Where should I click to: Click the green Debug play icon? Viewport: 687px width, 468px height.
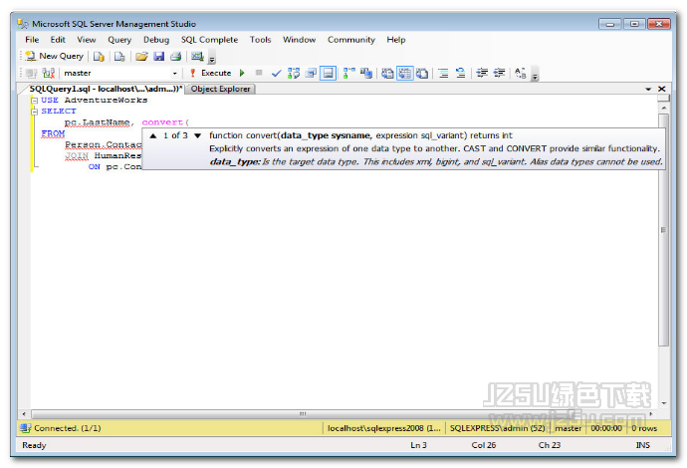coord(242,73)
